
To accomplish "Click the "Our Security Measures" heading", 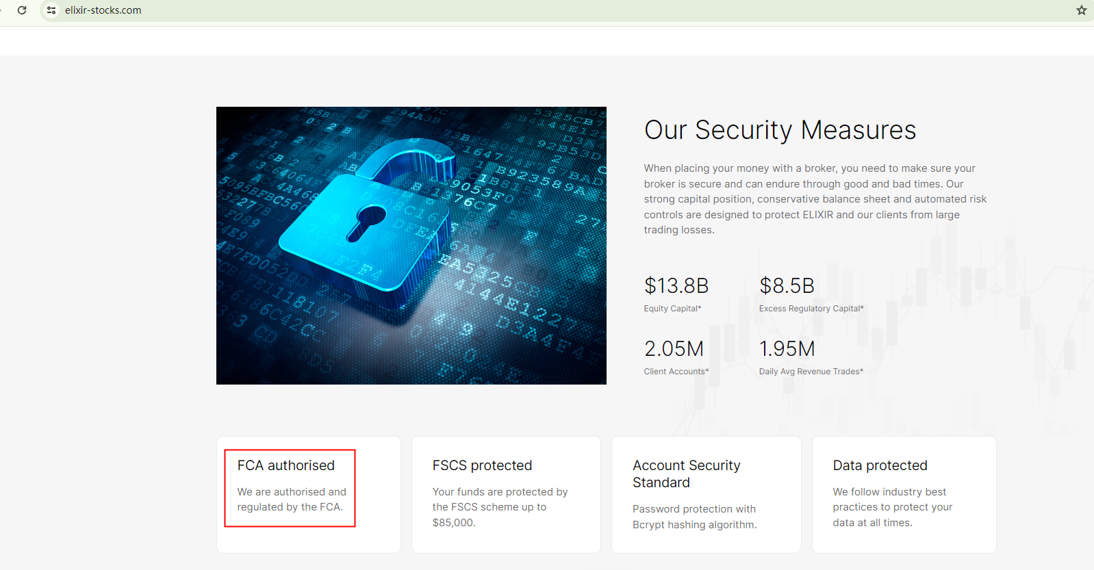I will pyautogui.click(x=780, y=130).
